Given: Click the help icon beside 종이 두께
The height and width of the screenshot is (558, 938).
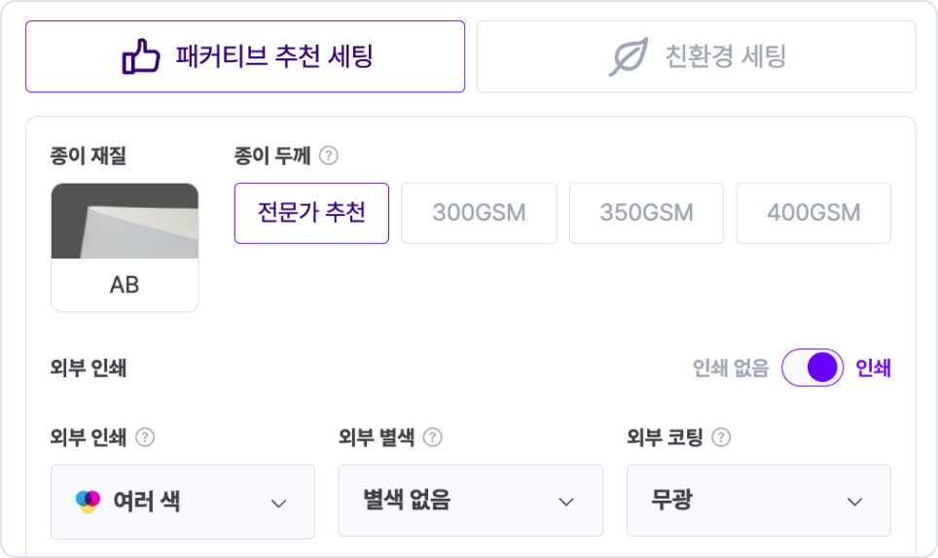Looking at the screenshot, I should click(329, 156).
